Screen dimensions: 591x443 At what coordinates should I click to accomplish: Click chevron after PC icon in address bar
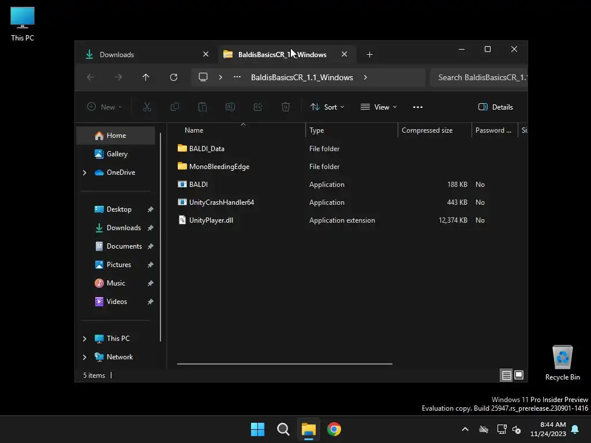220,77
